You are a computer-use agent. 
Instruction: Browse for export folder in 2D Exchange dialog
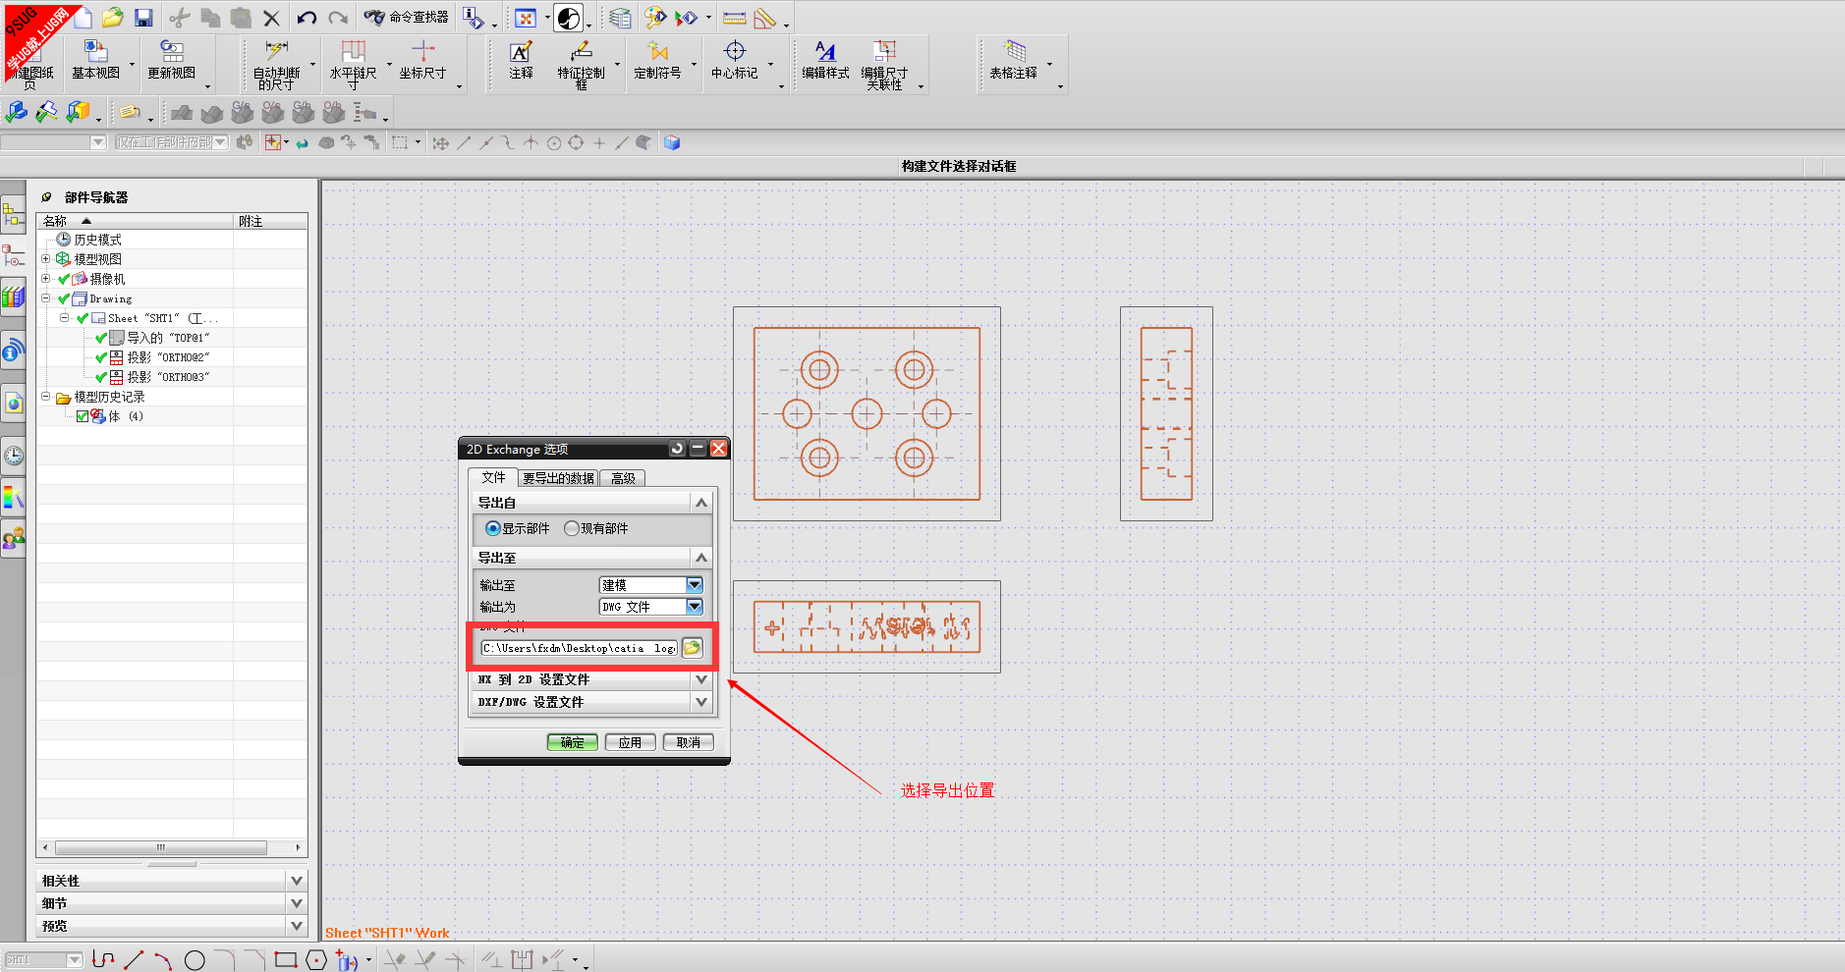tap(693, 648)
